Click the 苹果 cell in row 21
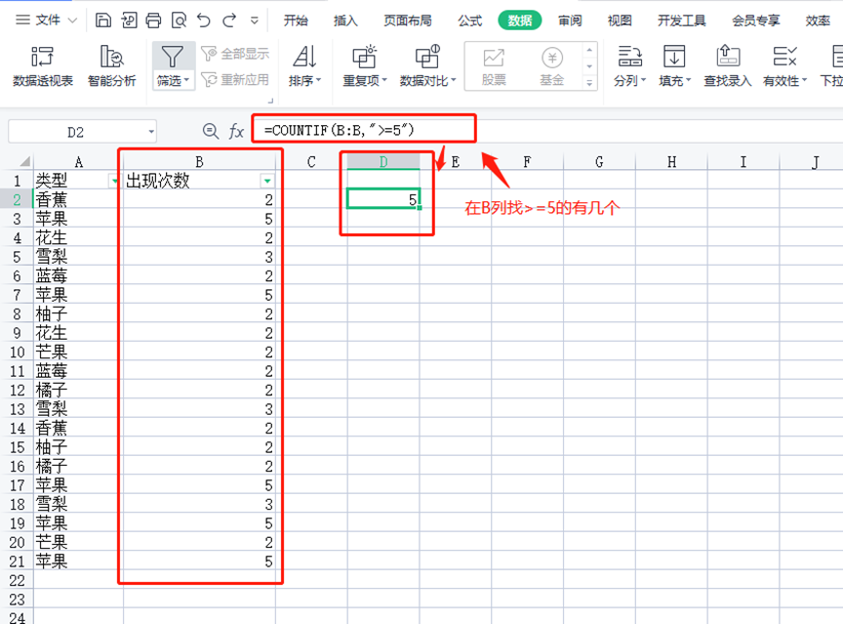Screen dimensions: 843x624 [78, 562]
